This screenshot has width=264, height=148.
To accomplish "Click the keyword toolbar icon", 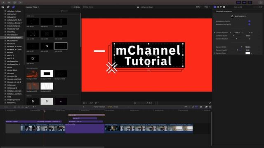I will pos(9,2).
